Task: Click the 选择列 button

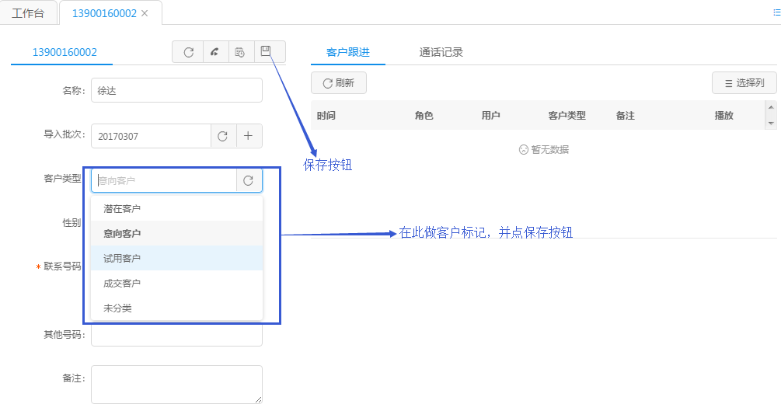Action: pyautogui.click(x=744, y=83)
